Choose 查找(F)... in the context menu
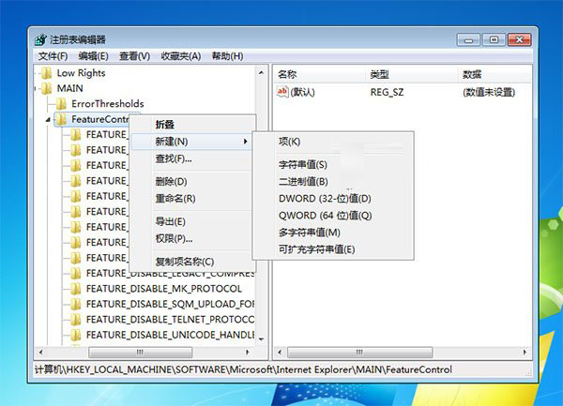This screenshot has width=563, height=406. tap(192, 158)
